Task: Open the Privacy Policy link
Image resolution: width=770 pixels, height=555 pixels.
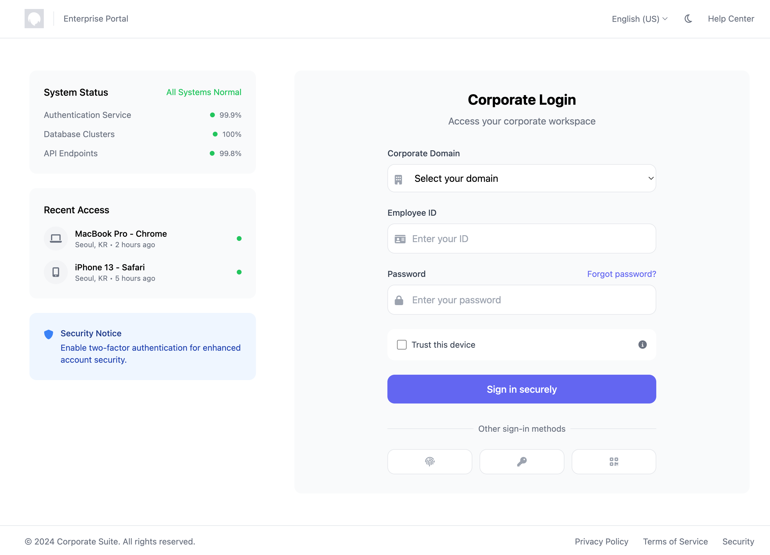Action: (x=601, y=541)
